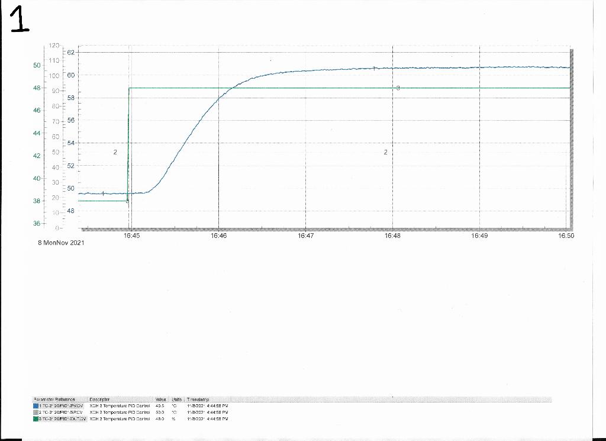
Task: Click the handwritten number 1 annotation
Action: (x=18, y=21)
